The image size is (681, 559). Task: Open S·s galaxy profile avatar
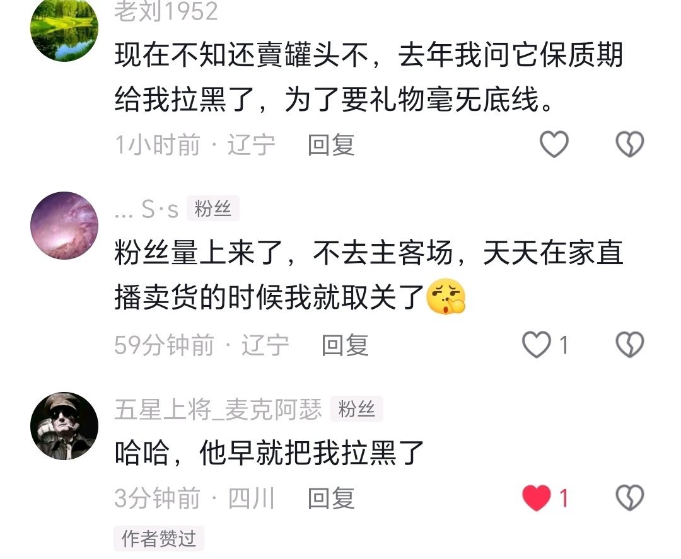64,226
